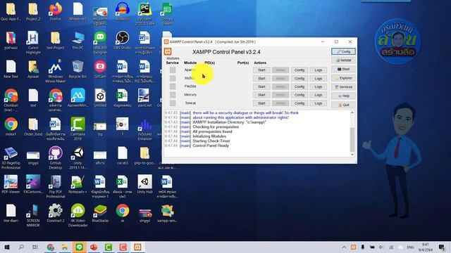Select the 4K Video Downloader shortcut

78,215
